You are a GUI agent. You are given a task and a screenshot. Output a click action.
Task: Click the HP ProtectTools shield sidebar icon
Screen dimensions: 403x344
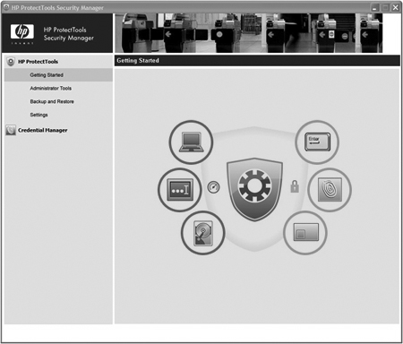point(11,62)
